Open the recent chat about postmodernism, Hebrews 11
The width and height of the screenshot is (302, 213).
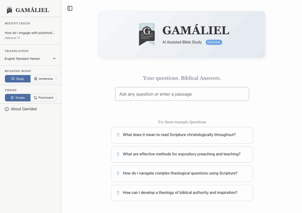(x=29, y=35)
